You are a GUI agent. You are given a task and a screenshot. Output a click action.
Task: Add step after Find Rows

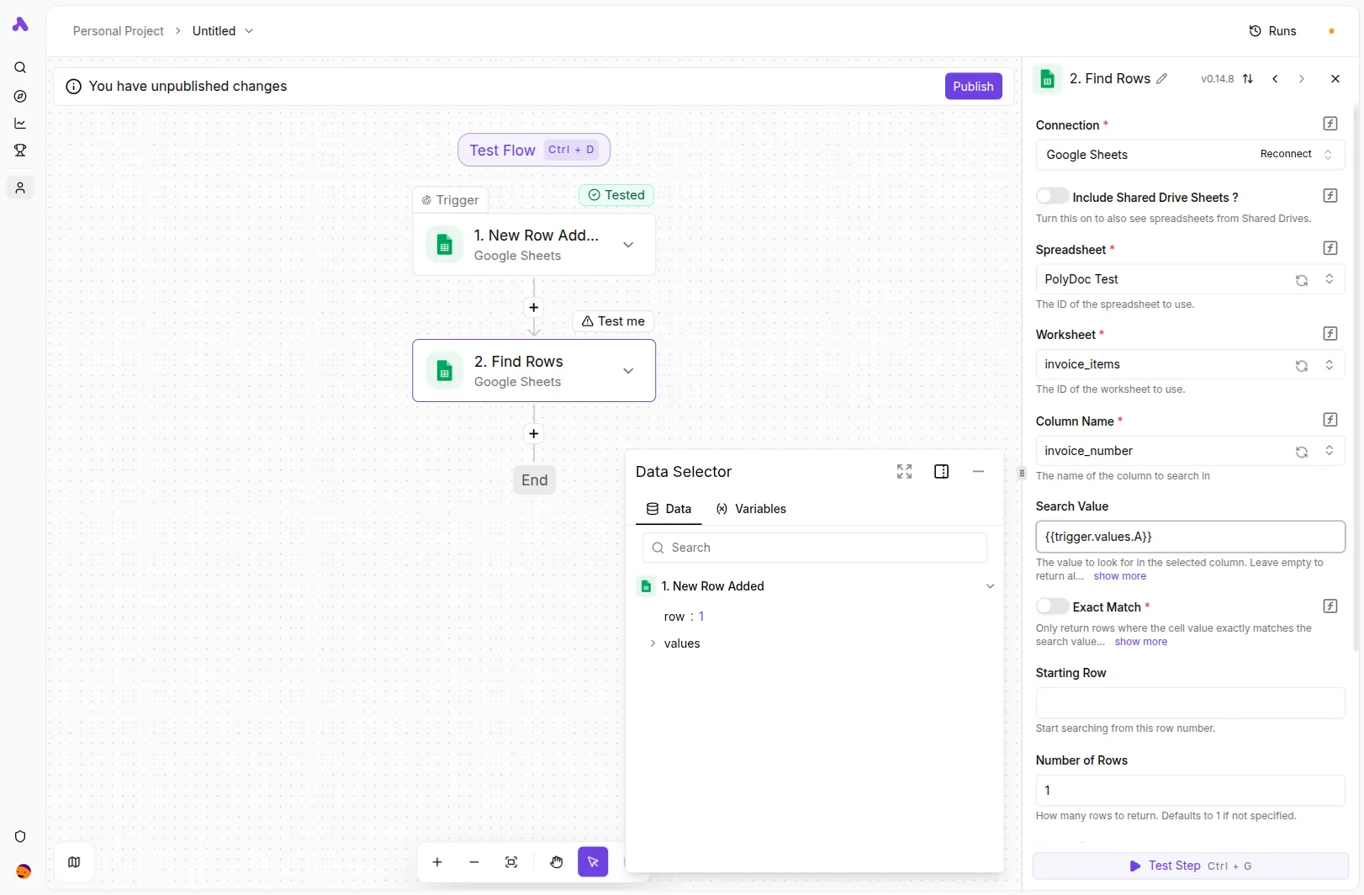pos(534,434)
